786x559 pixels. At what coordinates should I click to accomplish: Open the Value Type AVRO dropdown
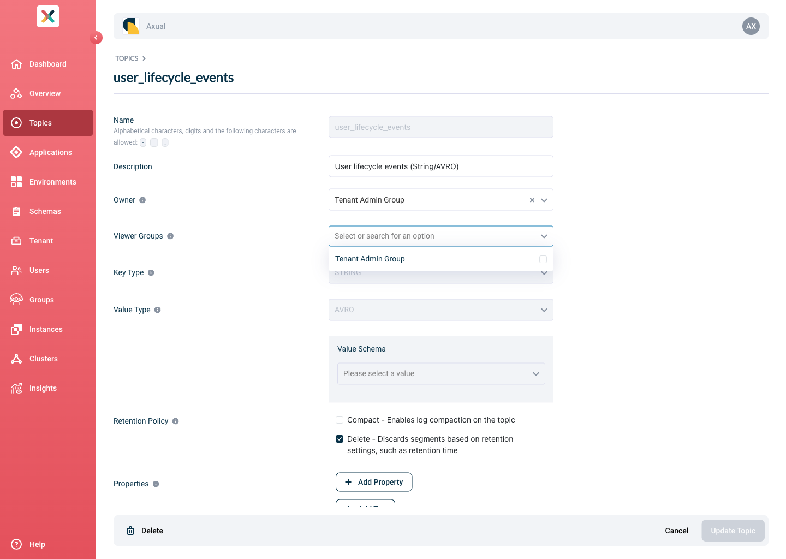(441, 310)
